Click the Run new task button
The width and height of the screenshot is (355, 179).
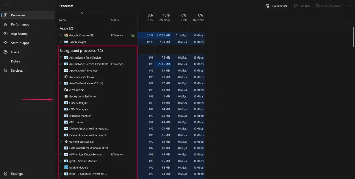click(x=276, y=6)
